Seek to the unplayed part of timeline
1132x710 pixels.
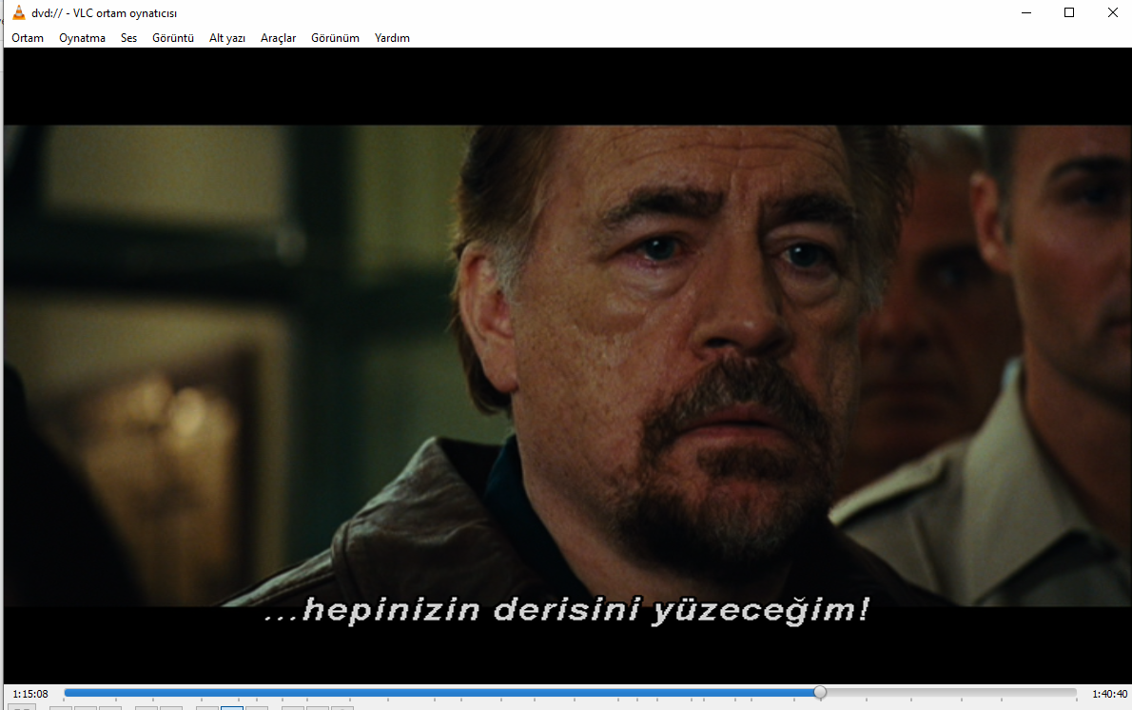point(951,693)
